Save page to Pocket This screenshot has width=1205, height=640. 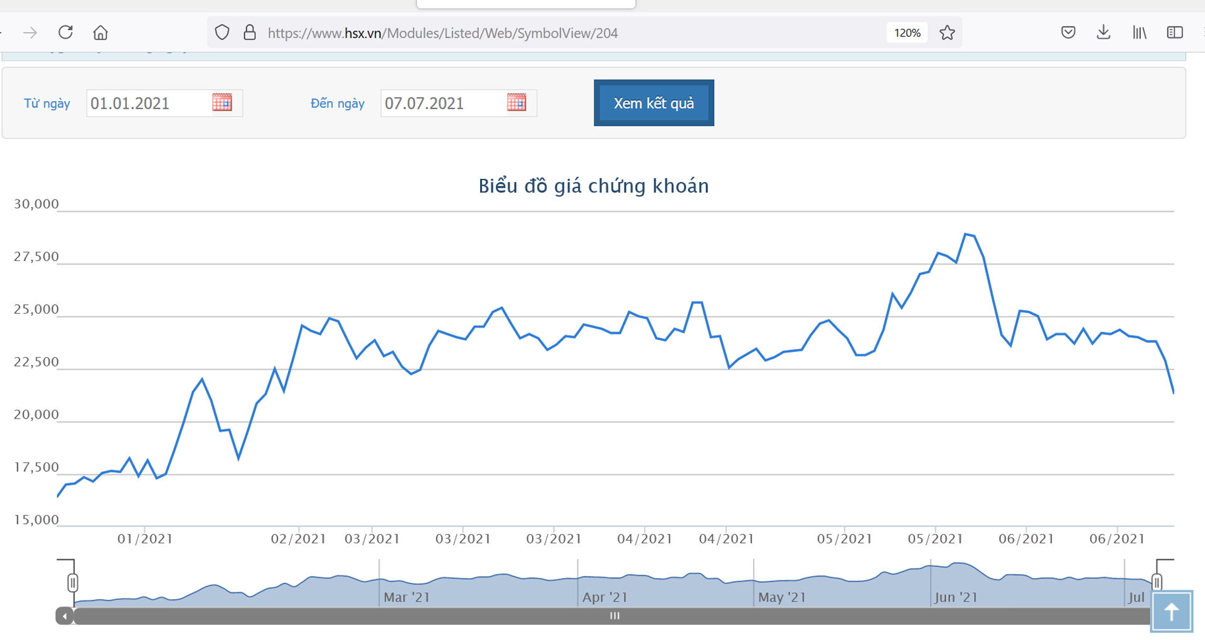[x=1068, y=33]
